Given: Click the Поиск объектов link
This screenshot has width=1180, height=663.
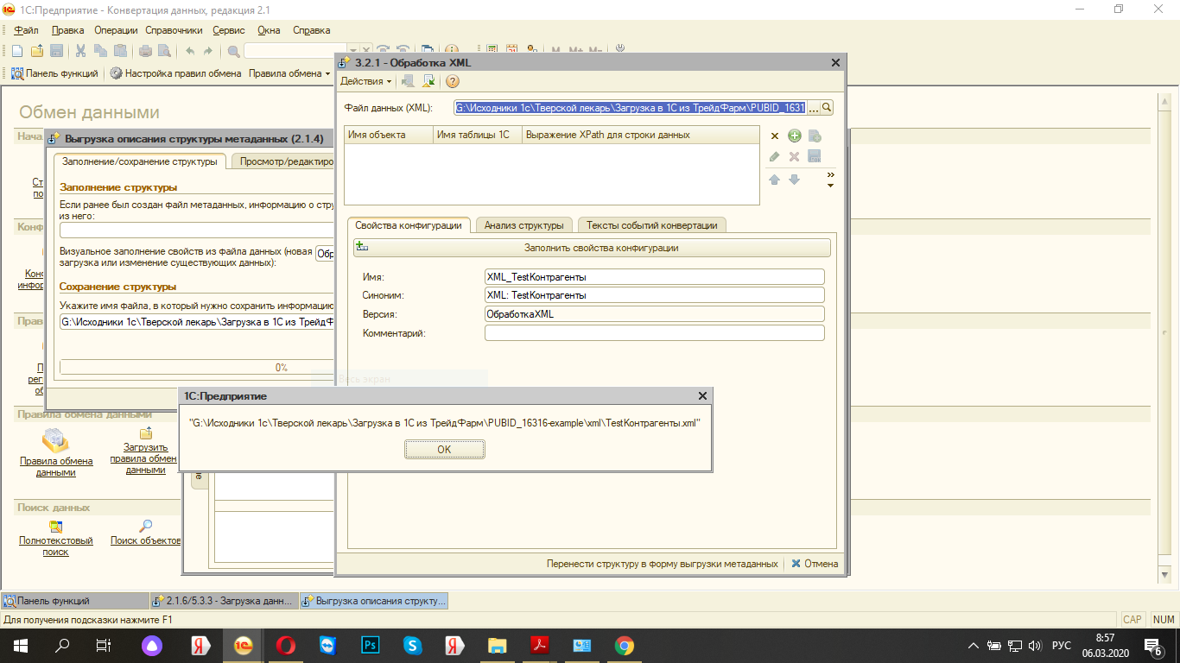Looking at the screenshot, I should 146,541.
